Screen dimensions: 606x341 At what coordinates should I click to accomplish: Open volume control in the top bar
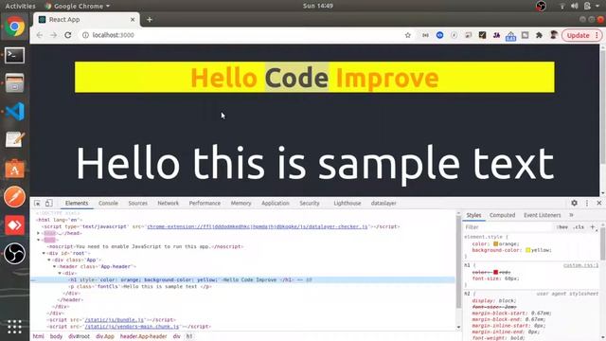575,6
